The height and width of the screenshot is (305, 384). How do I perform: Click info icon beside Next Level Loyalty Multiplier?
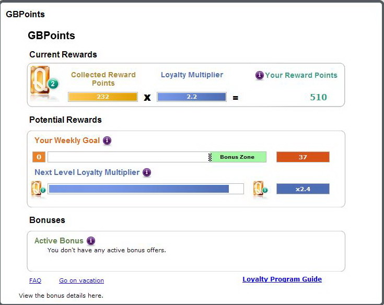coord(147,172)
